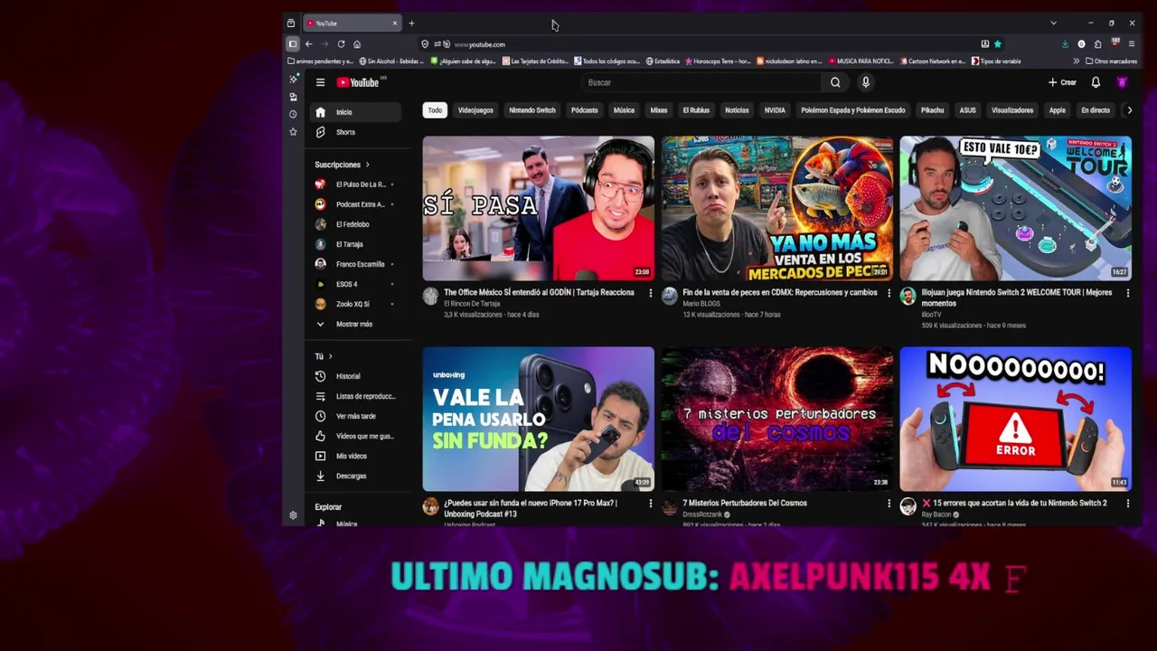
Task: Open Descargas in sidebar
Action: tap(354, 476)
